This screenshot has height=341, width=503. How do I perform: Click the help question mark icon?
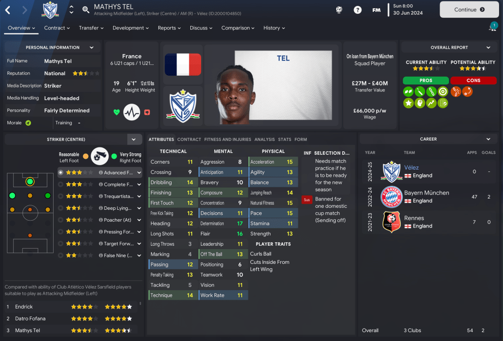pyautogui.click(x=357, y=10)
